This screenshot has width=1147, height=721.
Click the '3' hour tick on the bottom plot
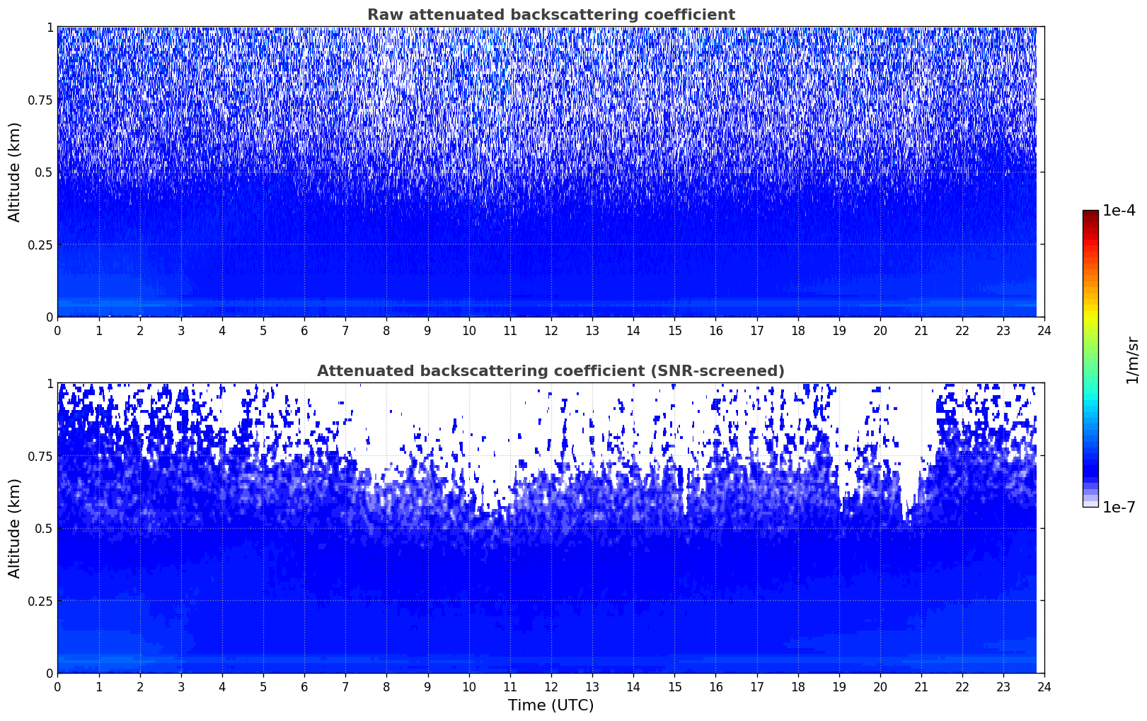point(181,686)
